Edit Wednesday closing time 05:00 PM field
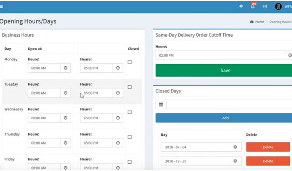292x171 pixels. click(x=97, y=118)
